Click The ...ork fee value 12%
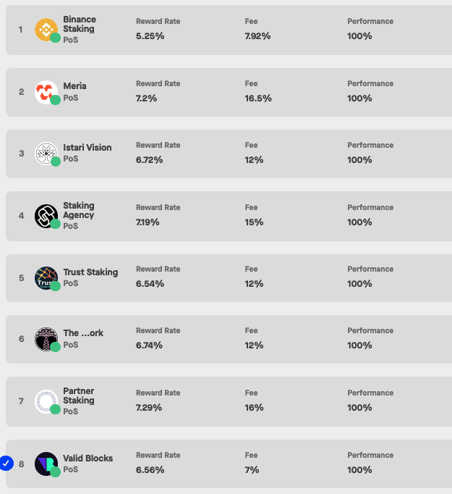Screen dimensions: 452x494 (254, 346)
